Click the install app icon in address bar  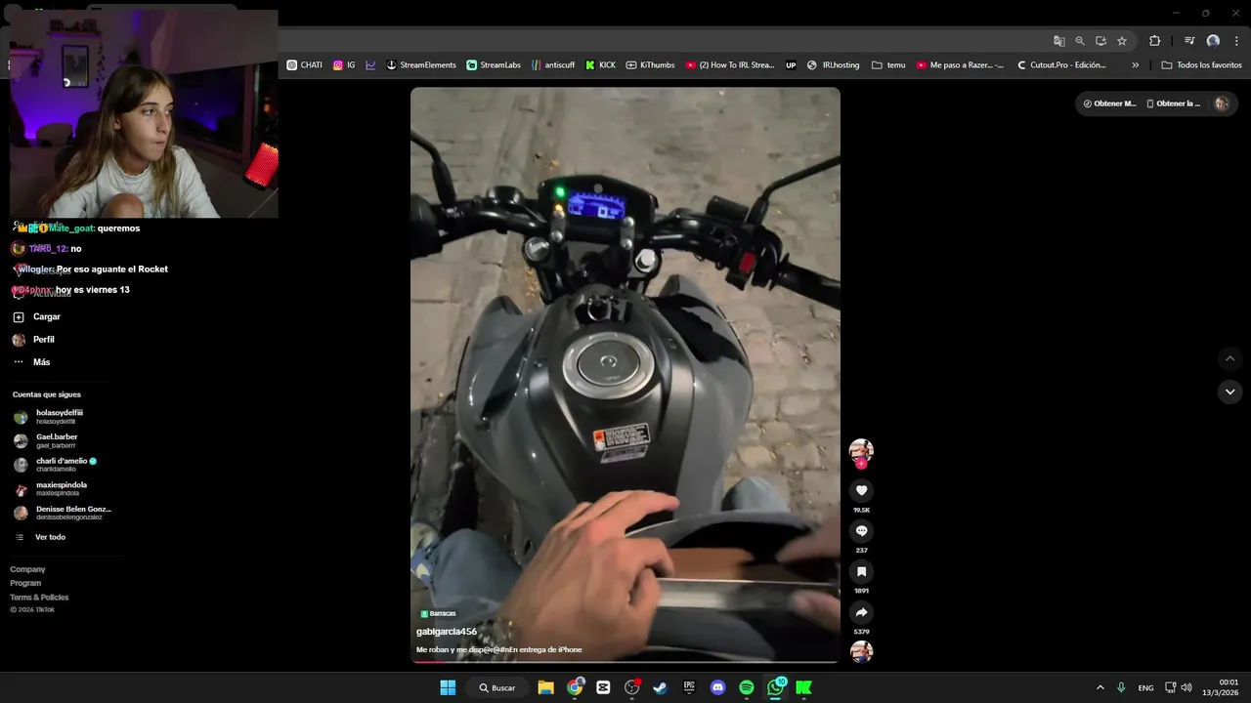(1100, 41)
